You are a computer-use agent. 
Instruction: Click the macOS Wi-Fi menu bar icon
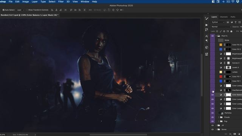click(233, 2)
